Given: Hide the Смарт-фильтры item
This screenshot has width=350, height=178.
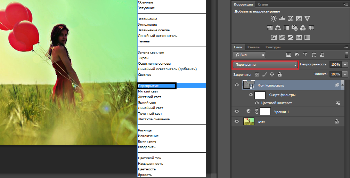Looking at the screenshot, I should [251, 95].
